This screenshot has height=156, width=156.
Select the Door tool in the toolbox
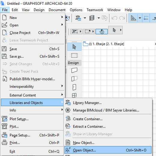click(x=74, y=87)
